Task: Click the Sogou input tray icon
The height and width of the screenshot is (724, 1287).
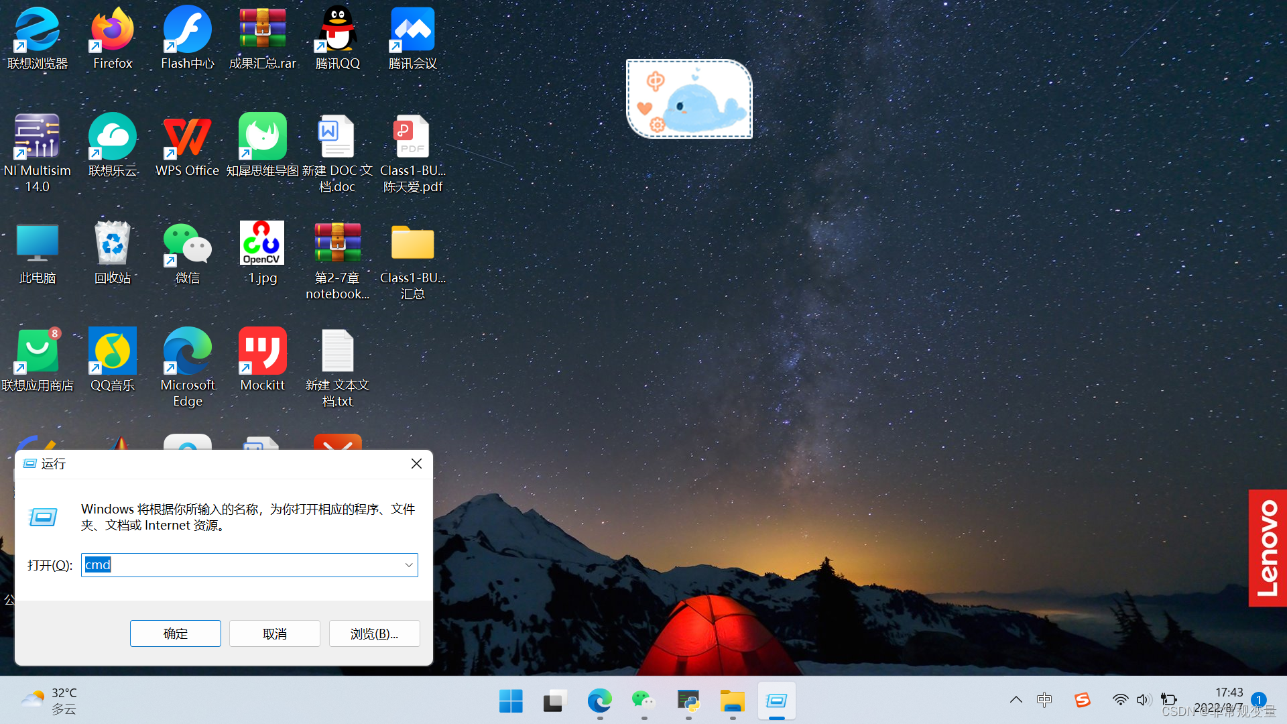Action: (1082, 700)
